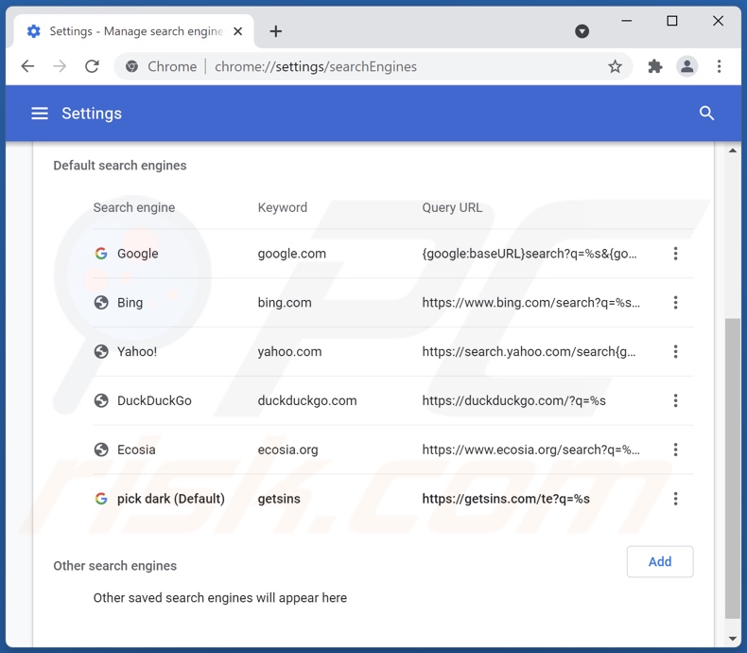
Task: Open more actions for Bing search engine
Action: (x=675, y=303)
